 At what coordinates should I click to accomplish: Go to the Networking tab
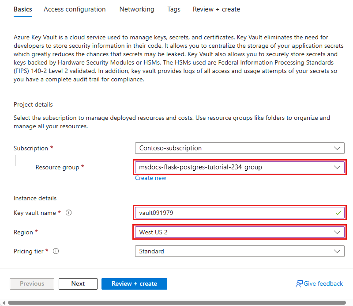(x=137, y=9)
